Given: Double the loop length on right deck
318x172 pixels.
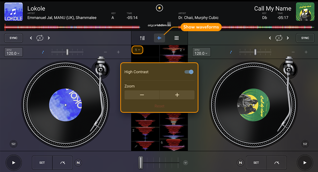Looking at the screenshot, I should (x=288, y=38).
